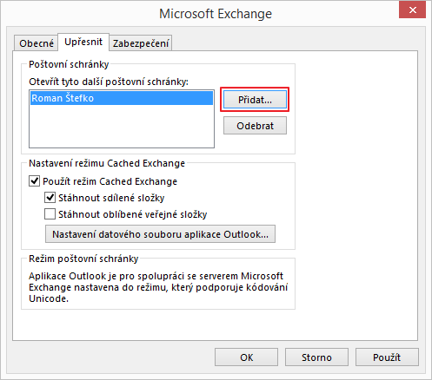Screen dimensions: 432x380
Task: Open Nastavení datového souboru aplikace Outlook
Action: [x=160, y=234]
